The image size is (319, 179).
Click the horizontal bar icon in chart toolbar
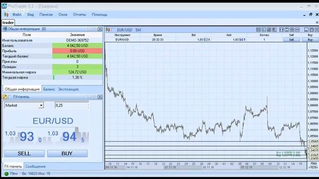pos(297,30)
